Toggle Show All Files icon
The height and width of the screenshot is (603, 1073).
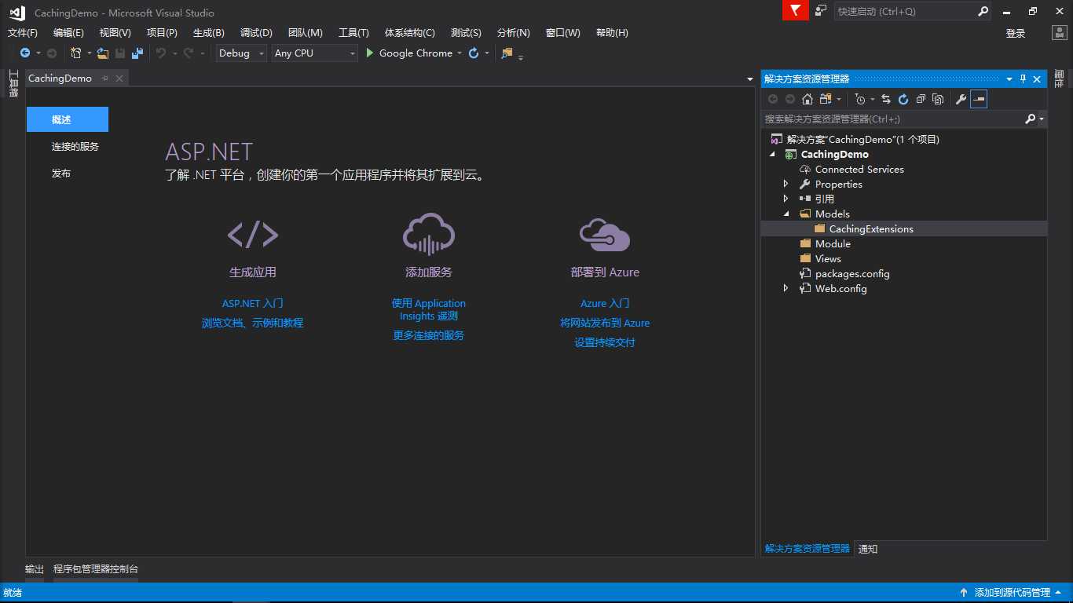pyautogui.click(x=938, y=99)
